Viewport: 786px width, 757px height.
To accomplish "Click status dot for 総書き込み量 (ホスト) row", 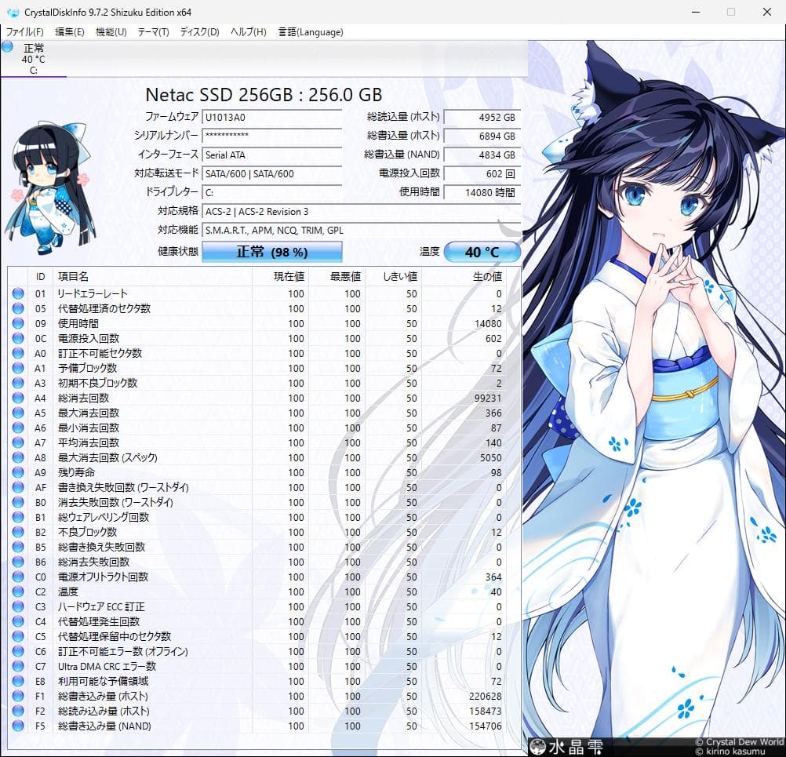I will (x=17, y=696).
